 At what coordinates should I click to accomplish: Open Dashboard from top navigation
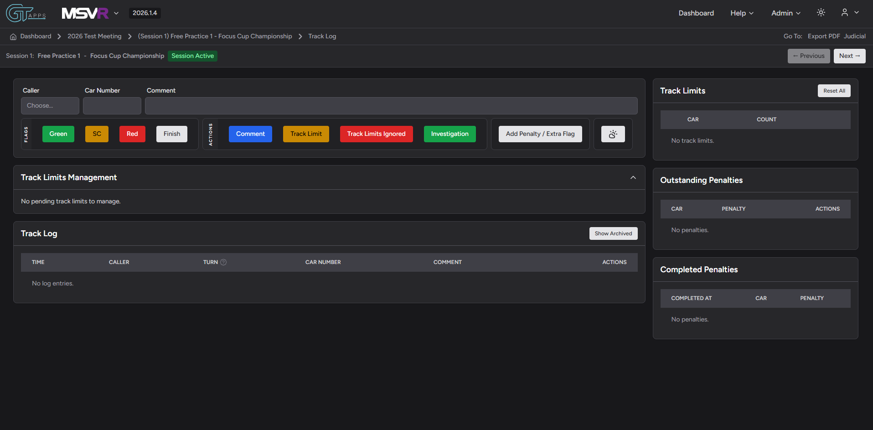[696, 13]
